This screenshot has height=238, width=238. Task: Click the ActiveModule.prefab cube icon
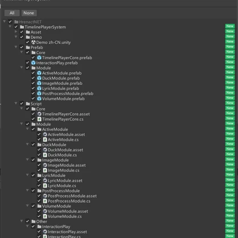(x=39, y=73)
